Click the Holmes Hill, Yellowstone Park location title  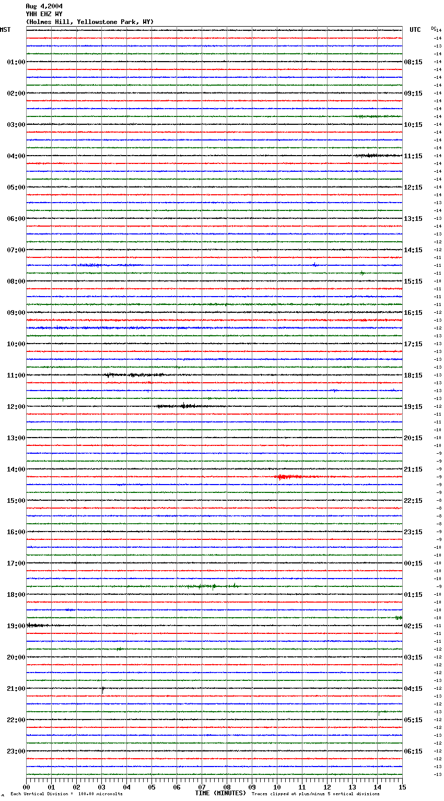[90, 22]
